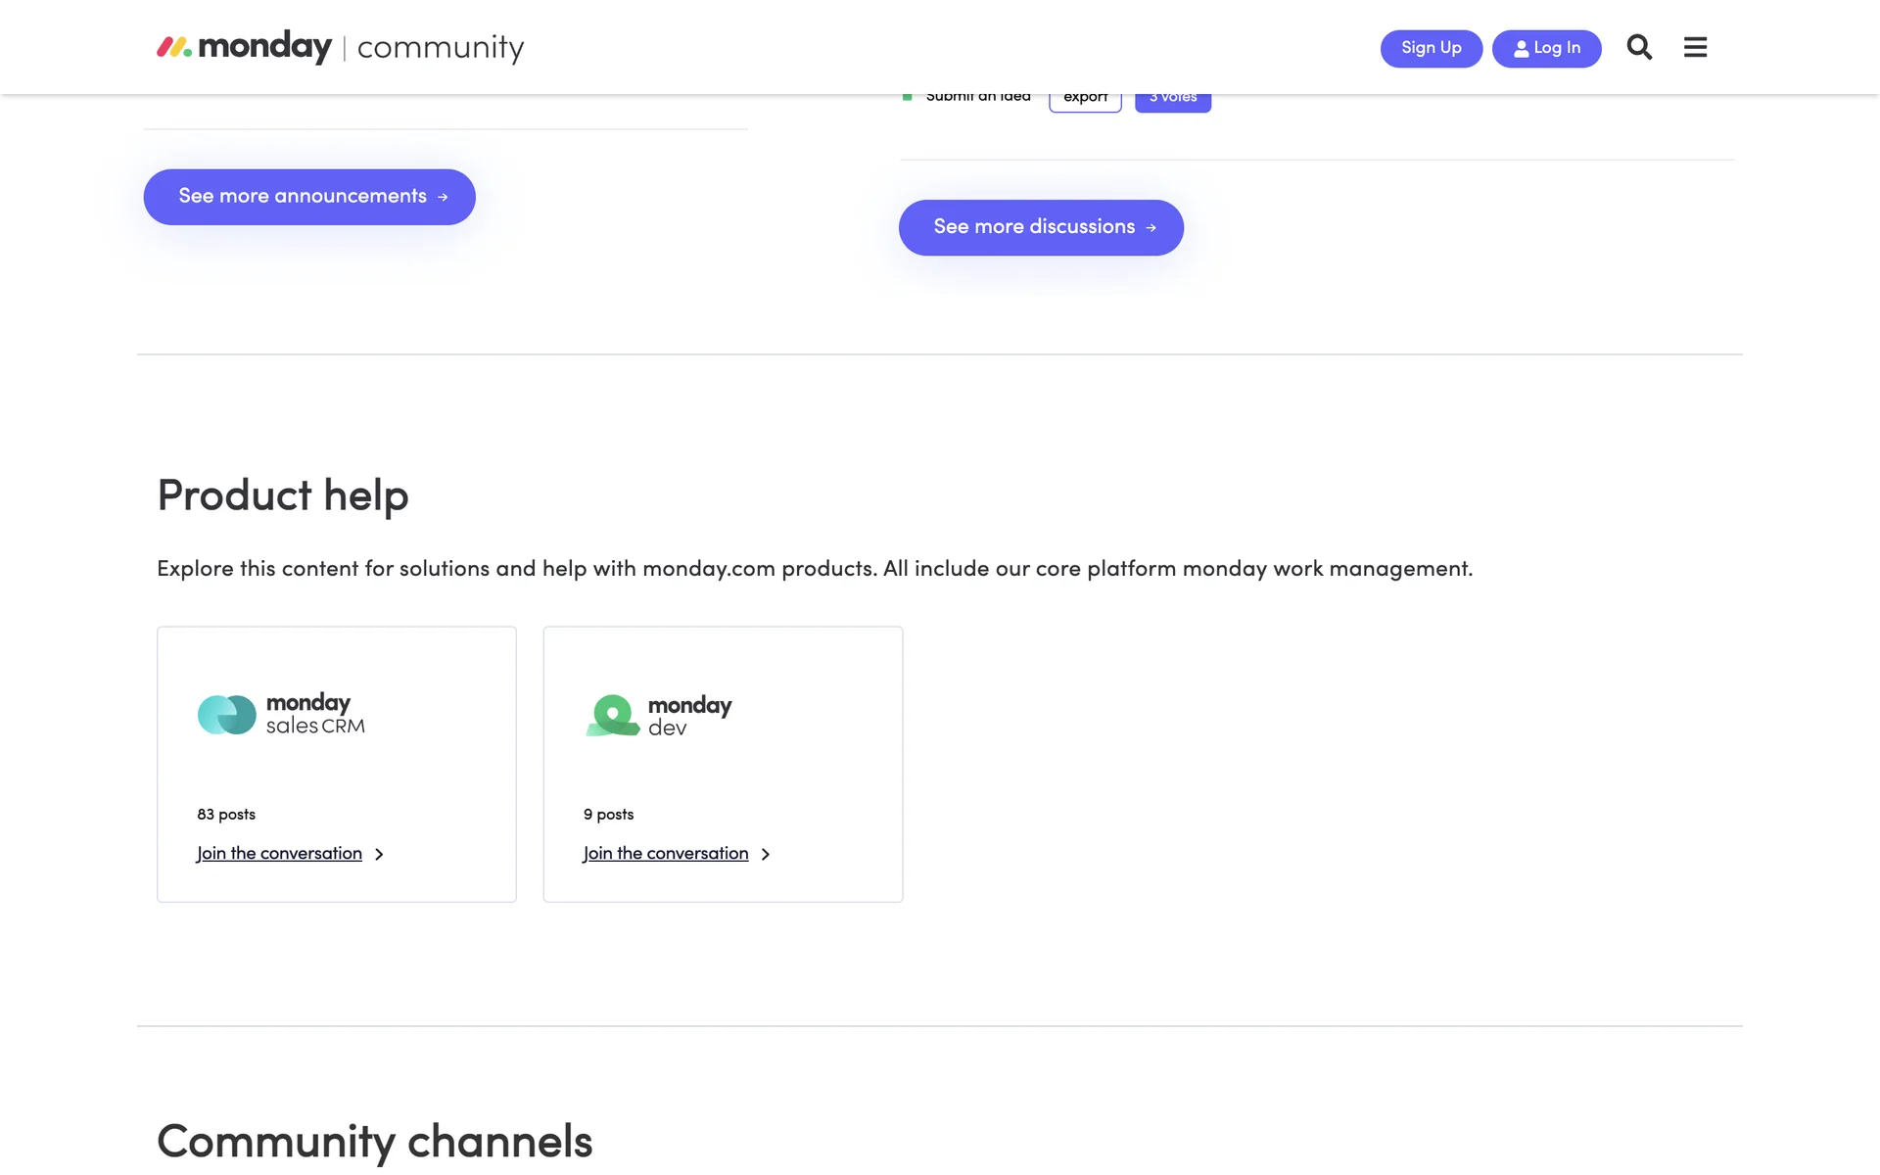Click chevron beside sales CRM conversation link
1880x1175 pixels.
click(x=379, y=855)
